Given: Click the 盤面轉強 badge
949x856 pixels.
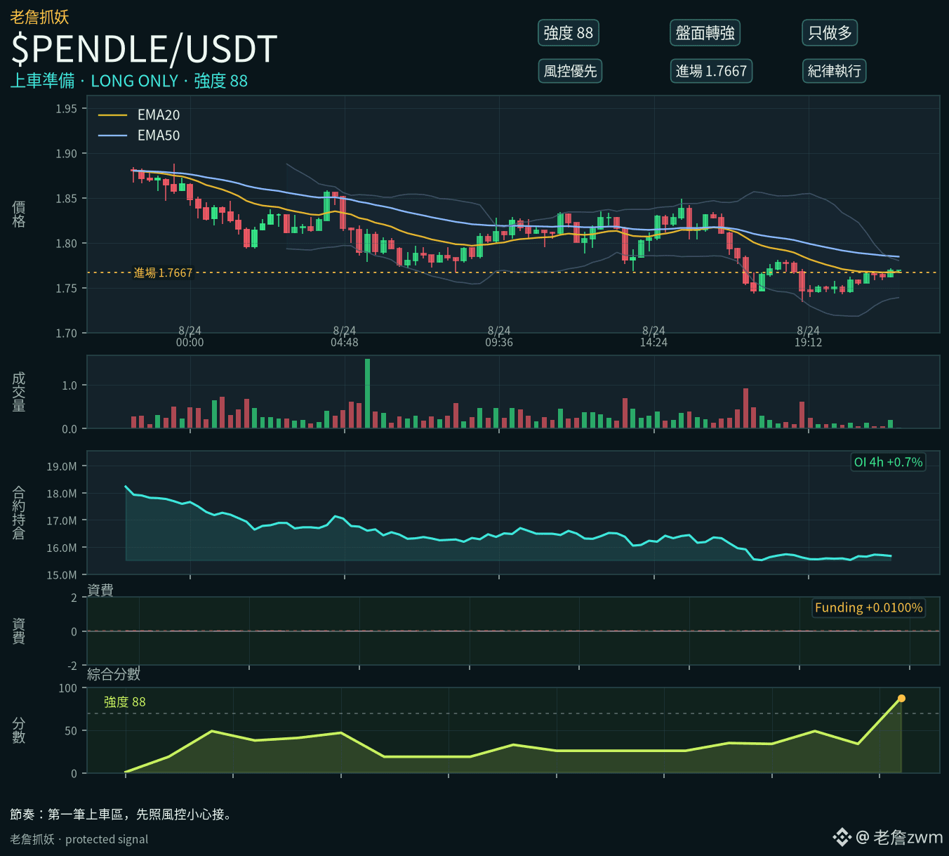Looking at the screenshot, I should (705, 33).
